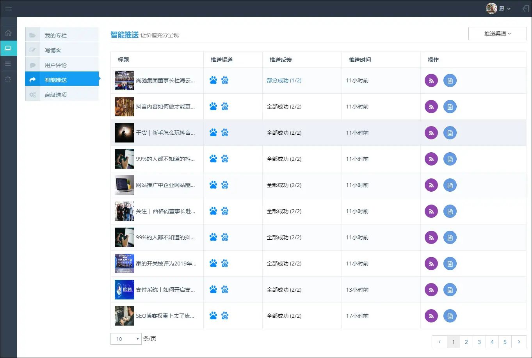The height and width of the screenshot is (358, 532).
Task: Expand the user account menu 思
Action: coord(498,9)
